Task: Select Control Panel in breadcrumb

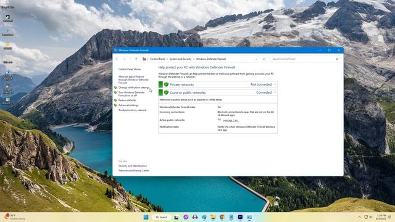Action: coord(157,59)
